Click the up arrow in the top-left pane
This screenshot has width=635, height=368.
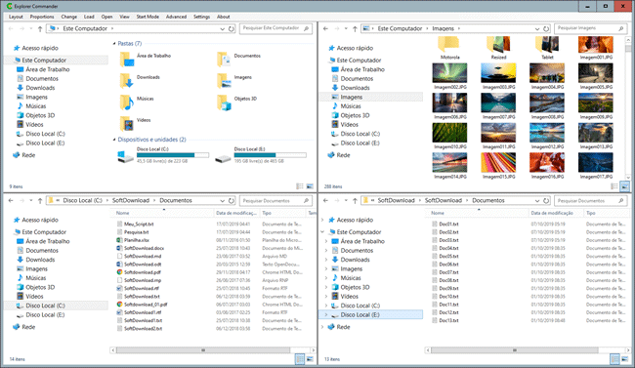40,28
